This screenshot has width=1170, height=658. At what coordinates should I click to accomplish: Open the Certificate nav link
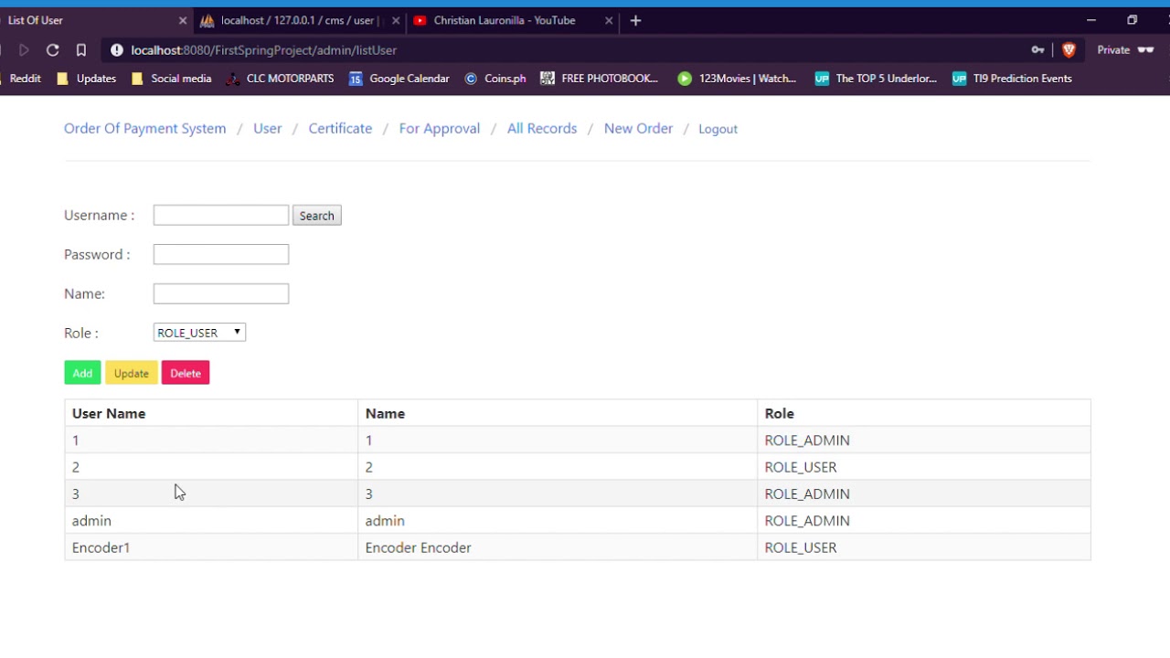(340, 129)
